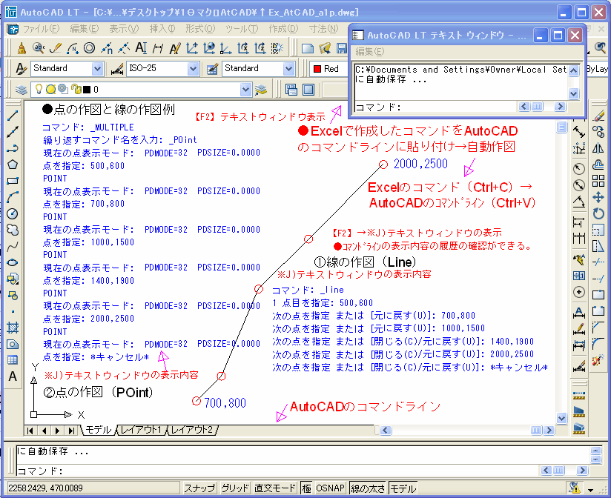The image size is (611, 498).
Task: Open status bar tray menu arrow
Action: (x=591, y=490)
